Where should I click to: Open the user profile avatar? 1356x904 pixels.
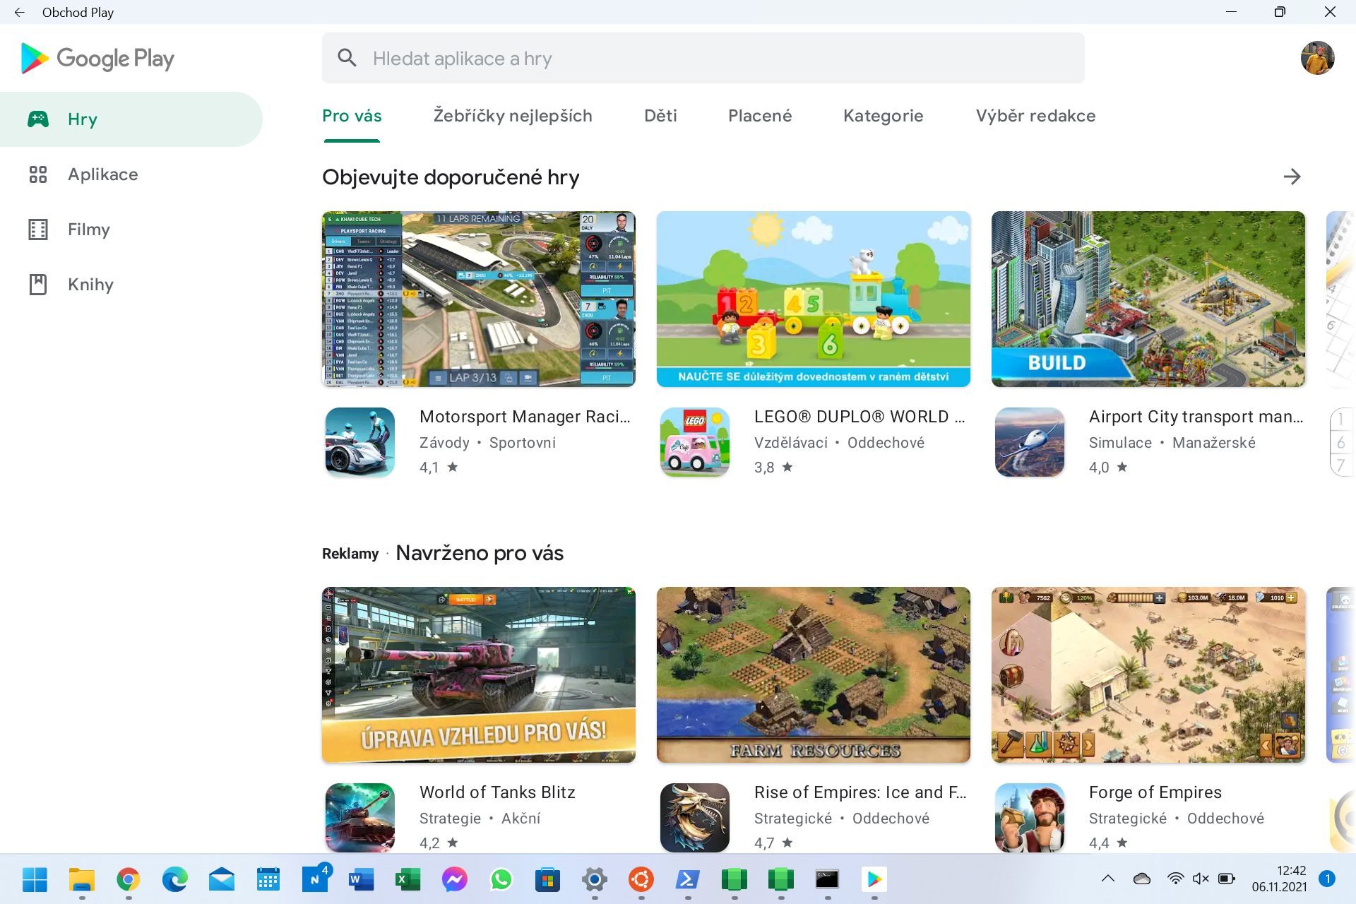click(x=1317, y=58)
